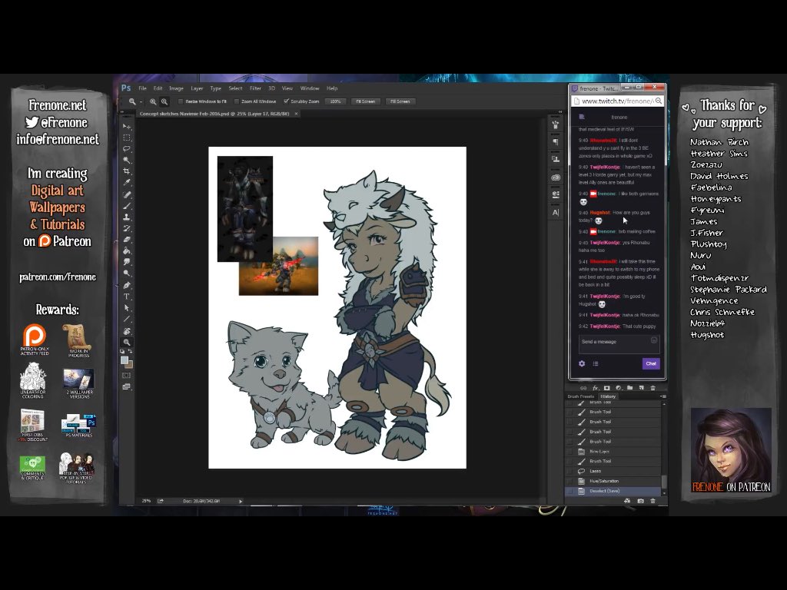Delete layer using Layers trash icon
This screenshot has height=590, width=787.
[x=653, y=388]
